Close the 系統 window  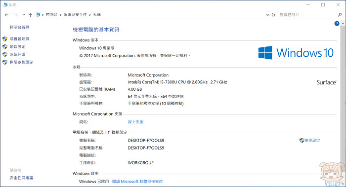pyautogui.click(x=338, y=4)
